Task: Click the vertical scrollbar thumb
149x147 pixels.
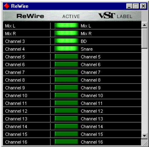Action: [x=144, y=38]
